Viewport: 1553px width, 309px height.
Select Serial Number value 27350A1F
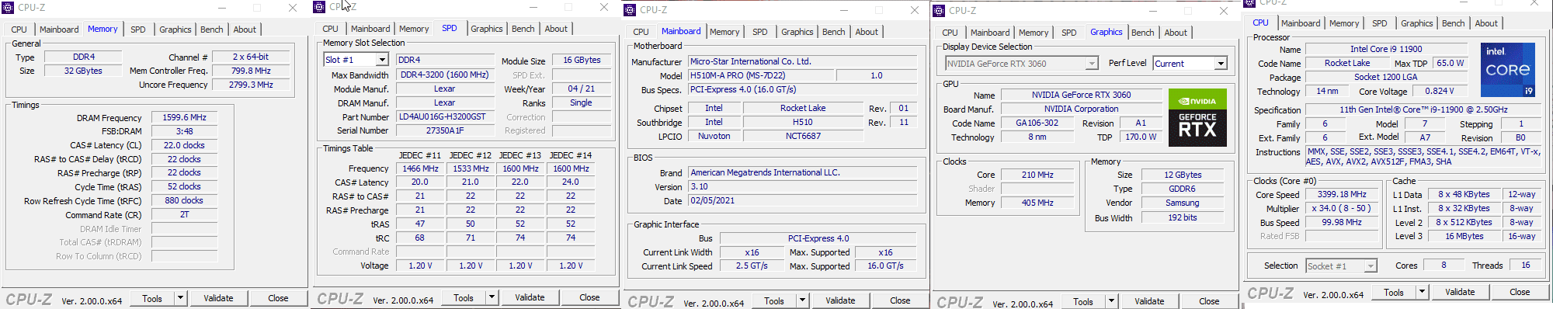click(445, 130)
